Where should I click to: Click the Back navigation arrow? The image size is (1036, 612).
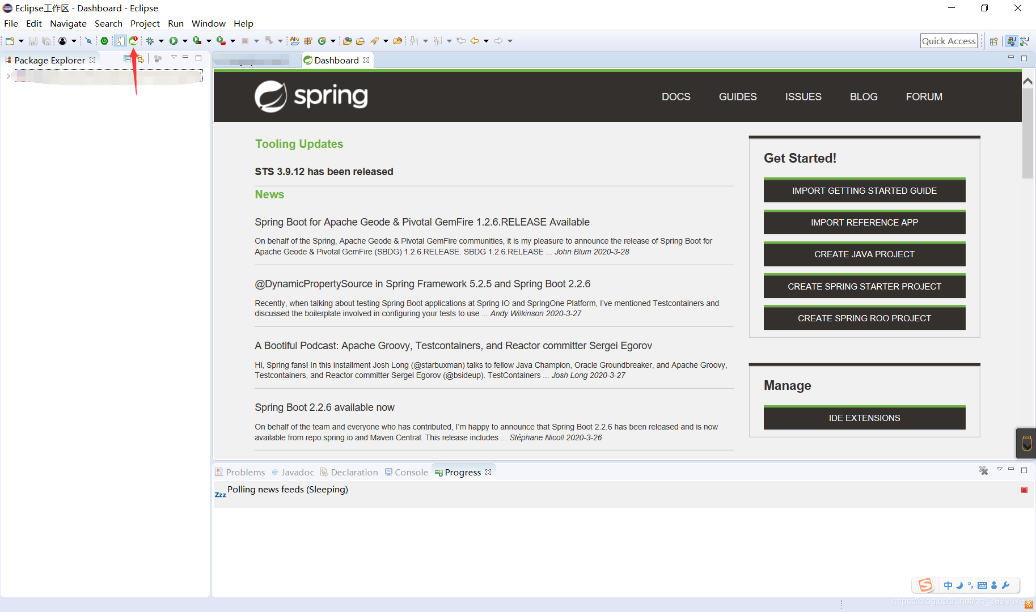click(x=475, y=41)
